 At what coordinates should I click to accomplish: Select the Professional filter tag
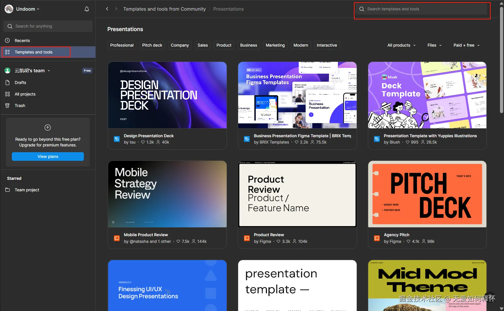122,45
